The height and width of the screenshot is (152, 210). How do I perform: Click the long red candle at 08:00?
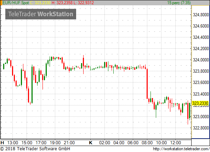coord(147,84)
